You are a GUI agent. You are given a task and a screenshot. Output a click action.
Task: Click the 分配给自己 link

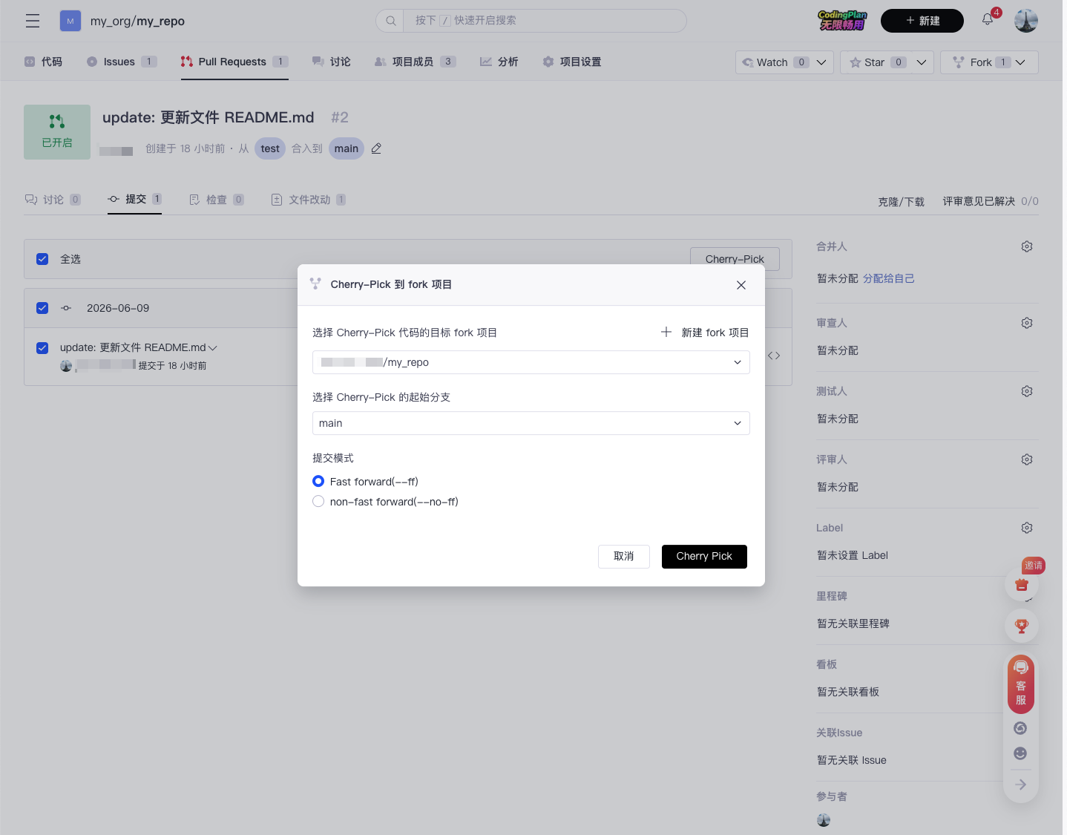[x=888, y=278]
